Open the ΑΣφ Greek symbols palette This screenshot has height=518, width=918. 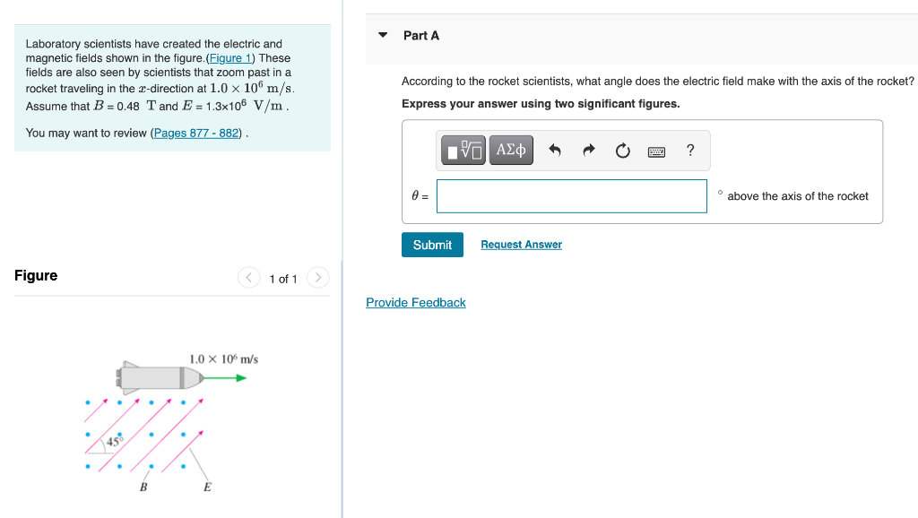pyautogui.click(x=511, y=150)
